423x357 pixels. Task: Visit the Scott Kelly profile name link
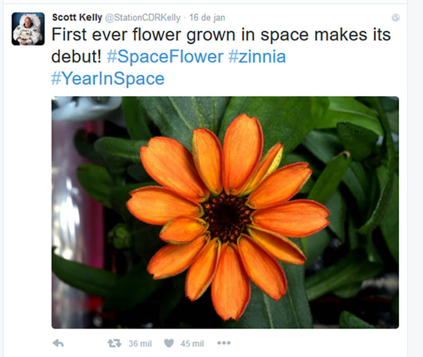coord(77,17)
